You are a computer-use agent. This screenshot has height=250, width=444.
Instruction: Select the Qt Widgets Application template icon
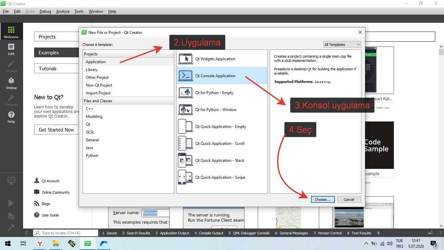click(186, 59)
